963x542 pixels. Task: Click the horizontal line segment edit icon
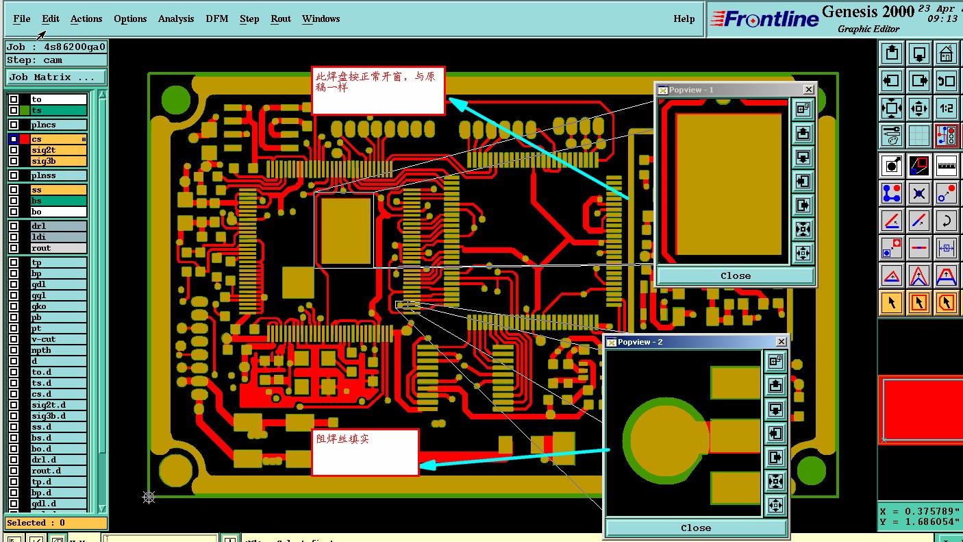point(918,247)
